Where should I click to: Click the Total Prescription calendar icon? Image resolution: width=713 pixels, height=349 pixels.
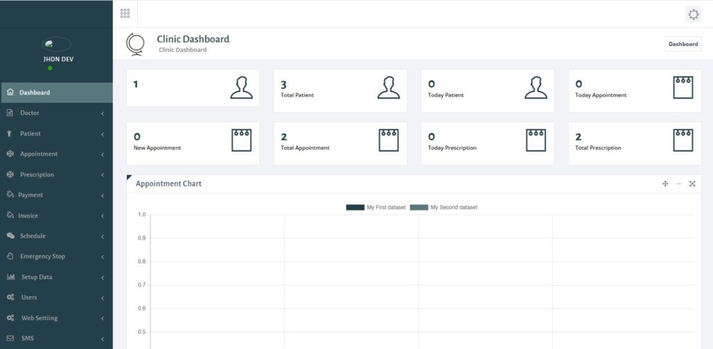(x=683, y=140)
